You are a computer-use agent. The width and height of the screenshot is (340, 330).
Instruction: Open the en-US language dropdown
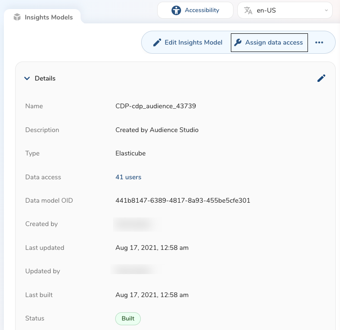coord(285,10)
